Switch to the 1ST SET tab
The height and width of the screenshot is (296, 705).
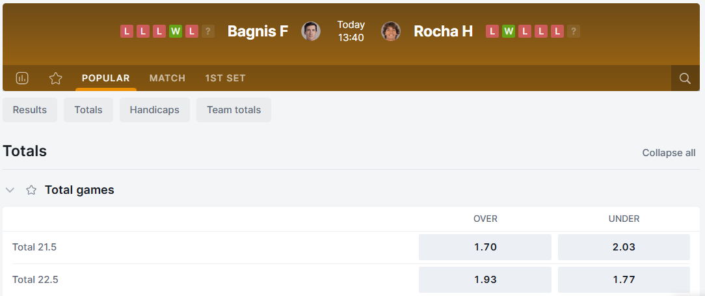[225, 78]
